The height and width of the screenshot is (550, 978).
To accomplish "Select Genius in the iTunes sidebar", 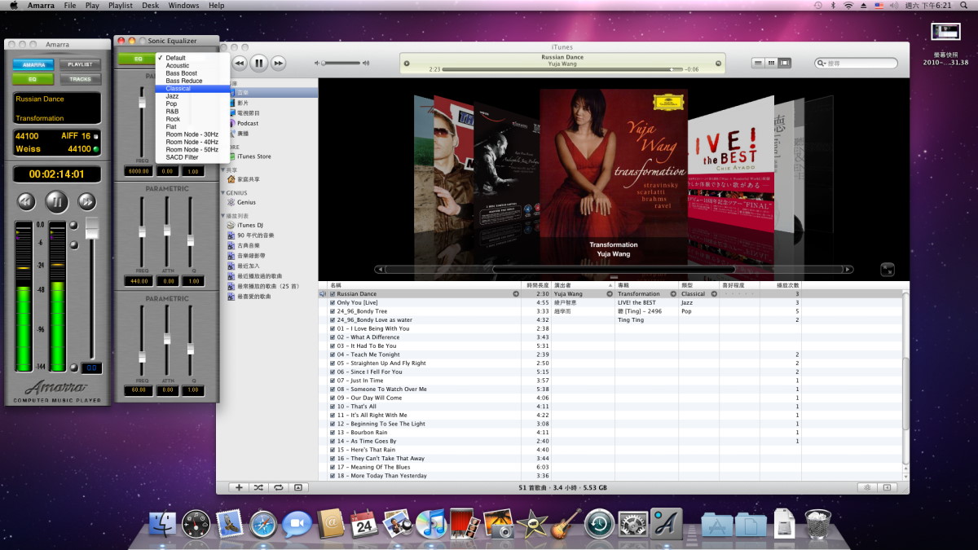I will coord(246,202).
